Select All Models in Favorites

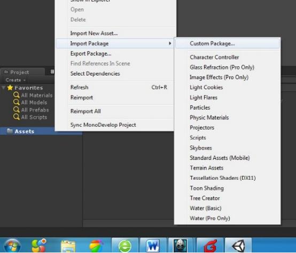34,102
